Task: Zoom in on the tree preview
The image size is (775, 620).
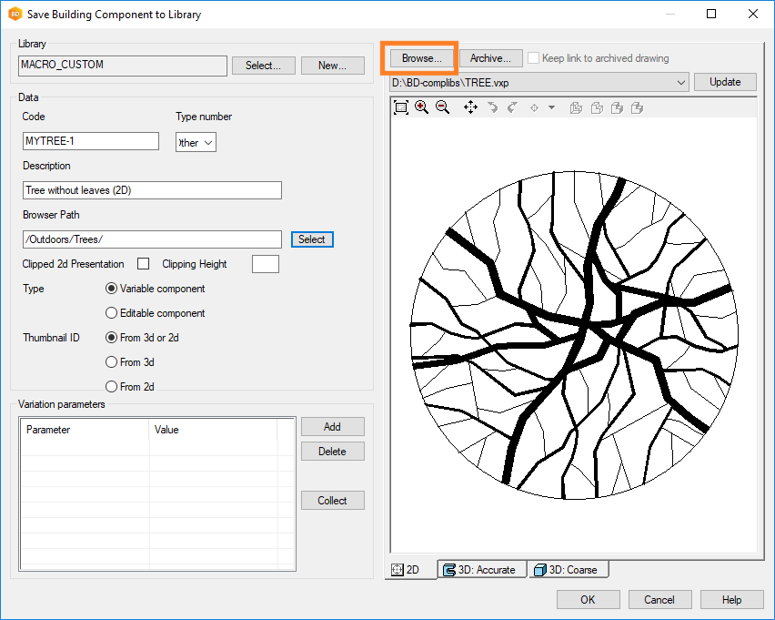Action: pyautogui.click(x=421, y=107)
